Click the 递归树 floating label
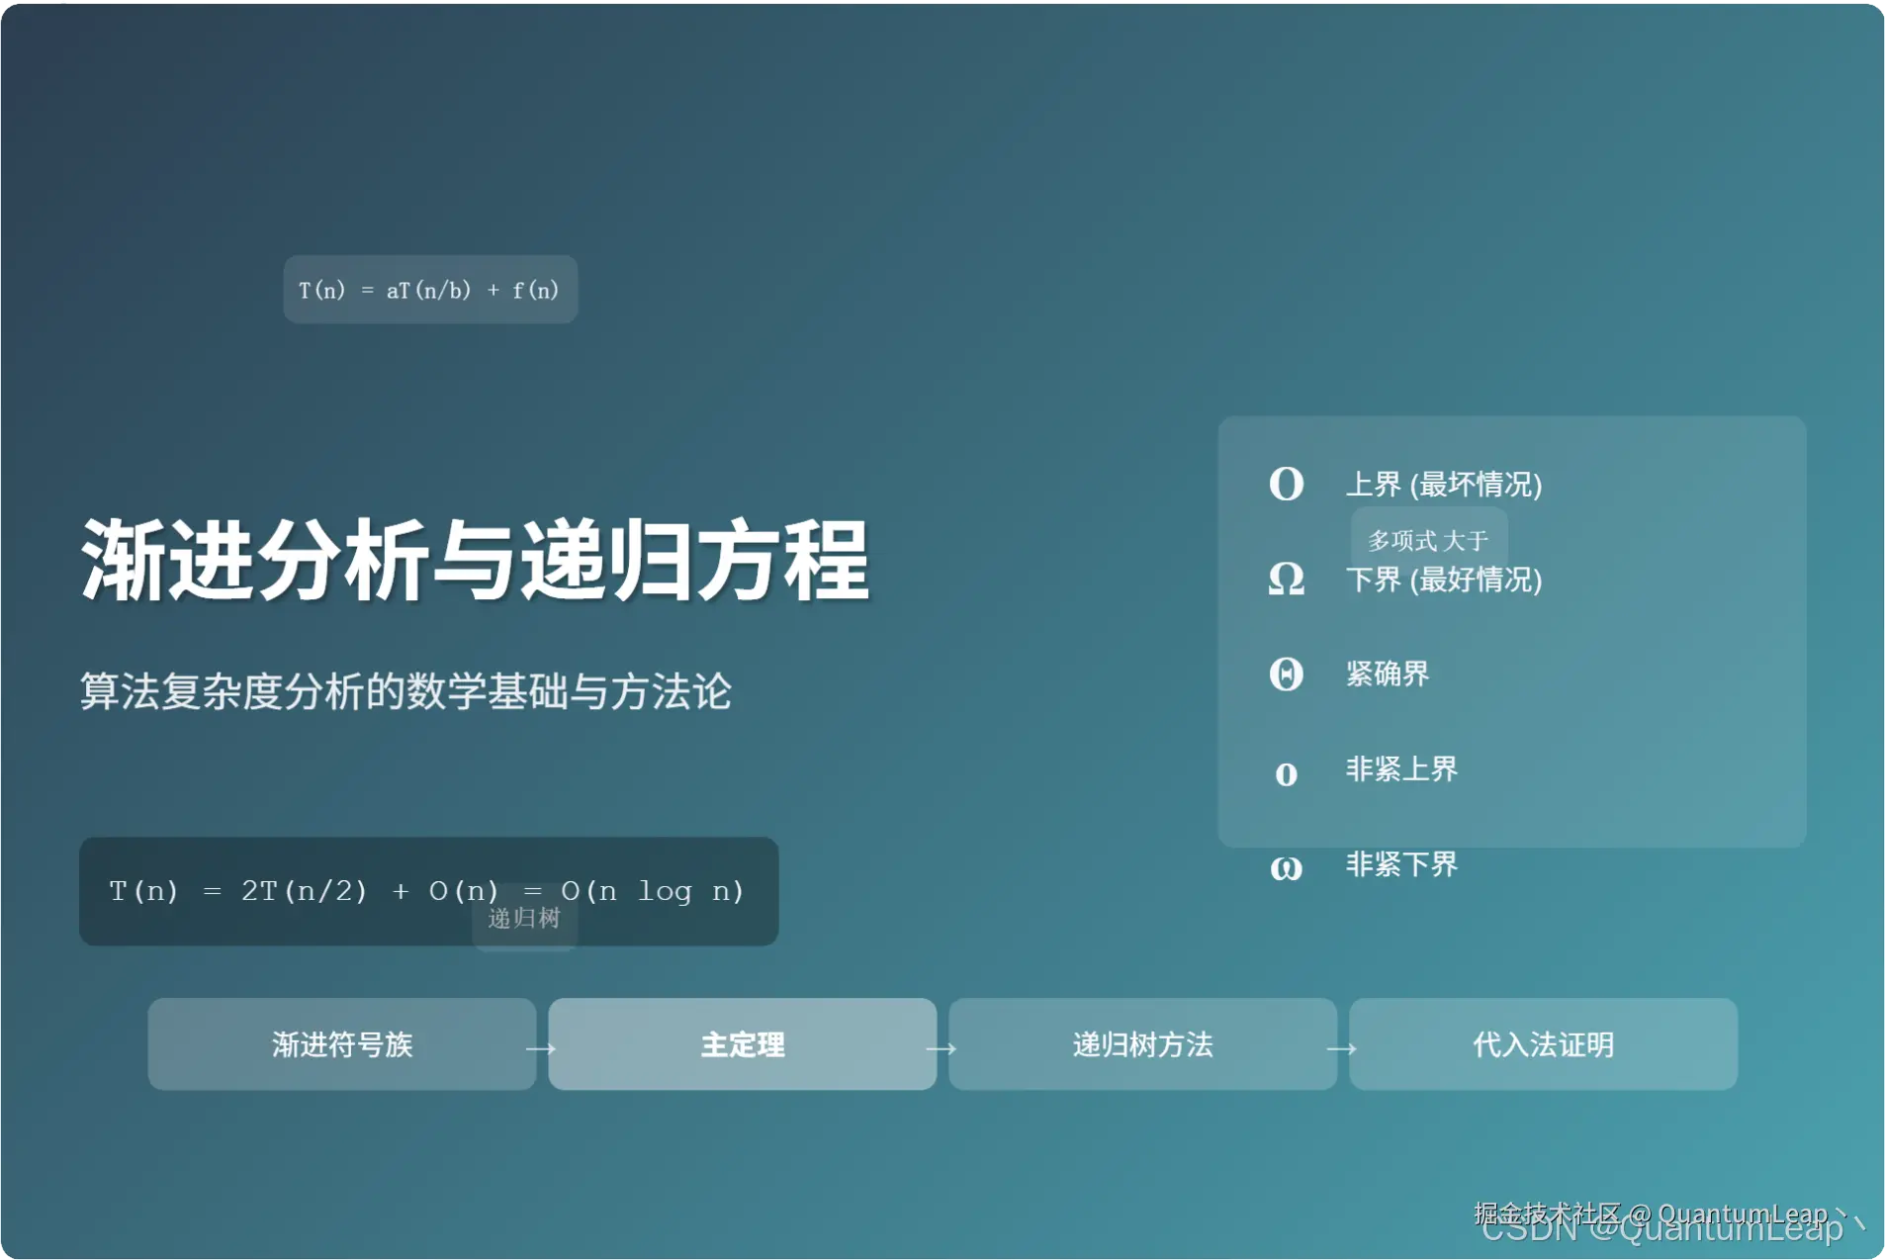Screen dimensions: 1885x1260 tap(524, 919)
